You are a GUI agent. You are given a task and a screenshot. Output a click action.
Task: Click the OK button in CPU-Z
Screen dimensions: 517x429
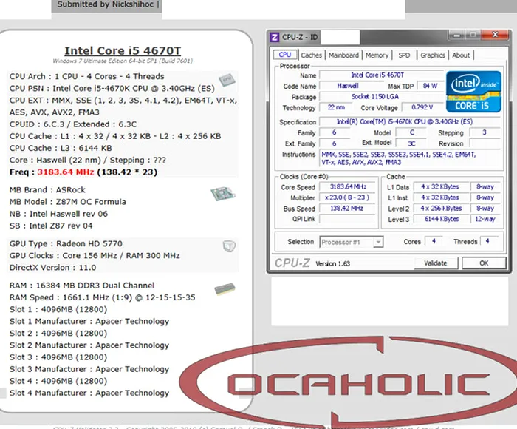(x=484, y=263)
